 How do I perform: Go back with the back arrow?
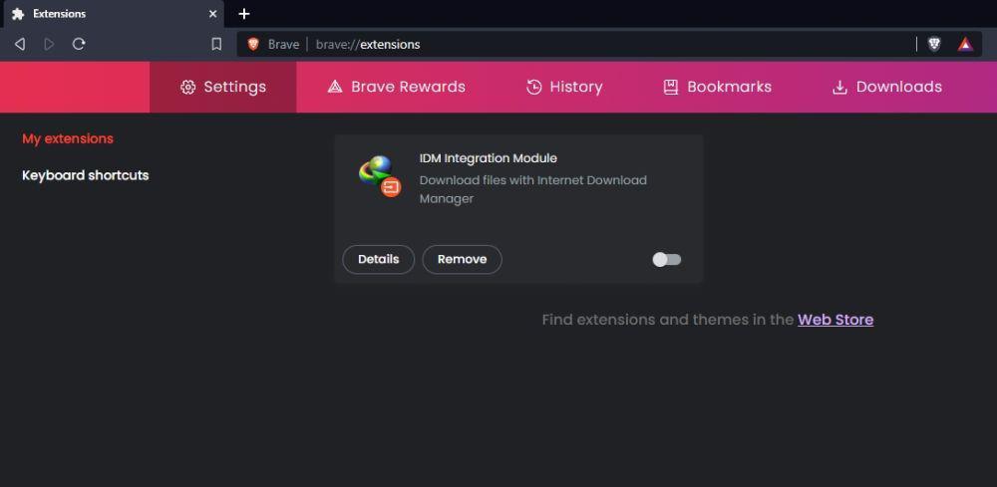click(20, 44)
